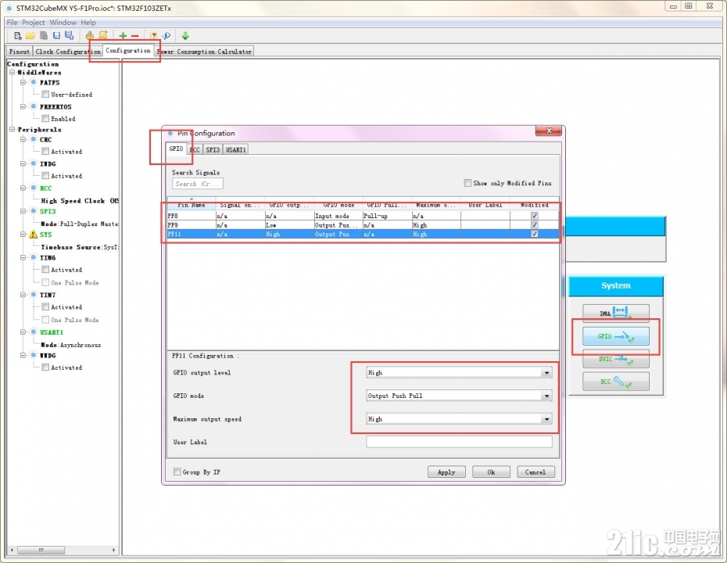This screenshot has height=563, width=727.
Task: Toggle FREERTOS Enabled checkbox
Action: pyautogui.click(x=45, y=118)
